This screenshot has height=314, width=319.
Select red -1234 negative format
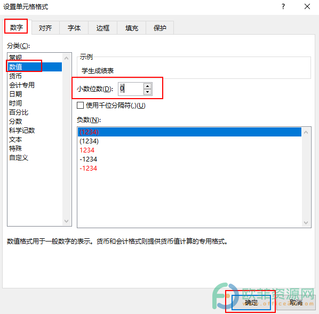tap(189, 168)
